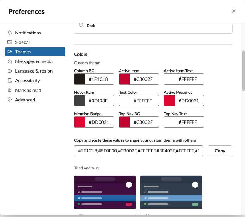This screenshot has width=245, height=217.
Task: Click the Mark as read check icon
Action: [10, 90]
